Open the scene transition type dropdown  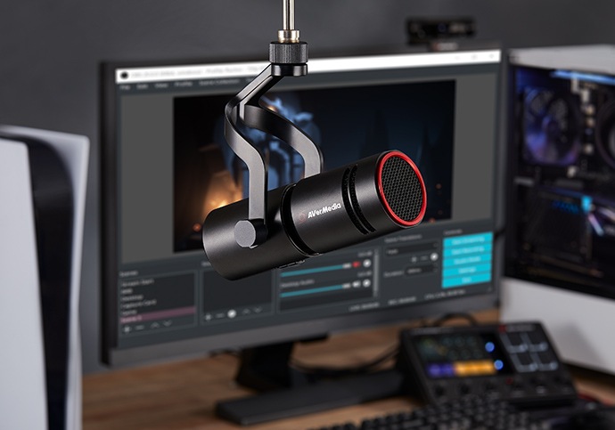tap(411, 249)
